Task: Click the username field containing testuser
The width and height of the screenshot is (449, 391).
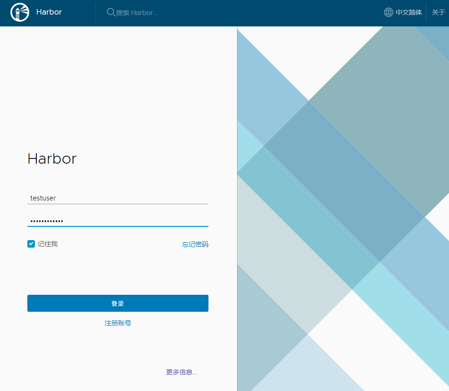Action: pyautogui.click(x=118, y=198)
